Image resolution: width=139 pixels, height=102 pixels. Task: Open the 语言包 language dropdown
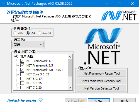(28, 45)
